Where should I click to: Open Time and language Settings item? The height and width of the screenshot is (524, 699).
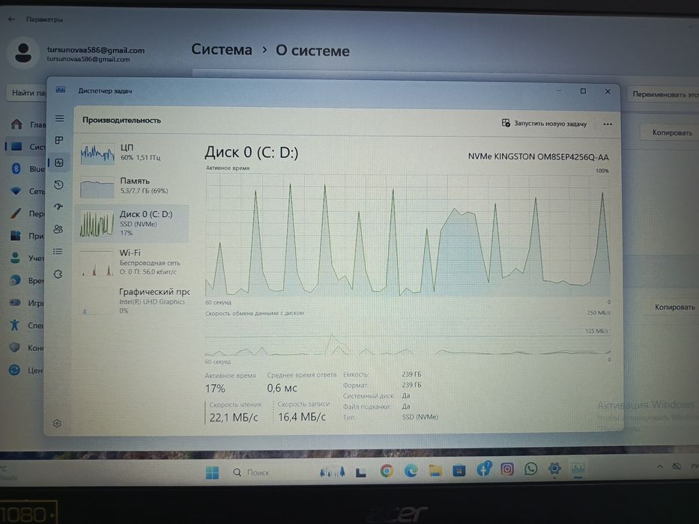click(28, 280)
